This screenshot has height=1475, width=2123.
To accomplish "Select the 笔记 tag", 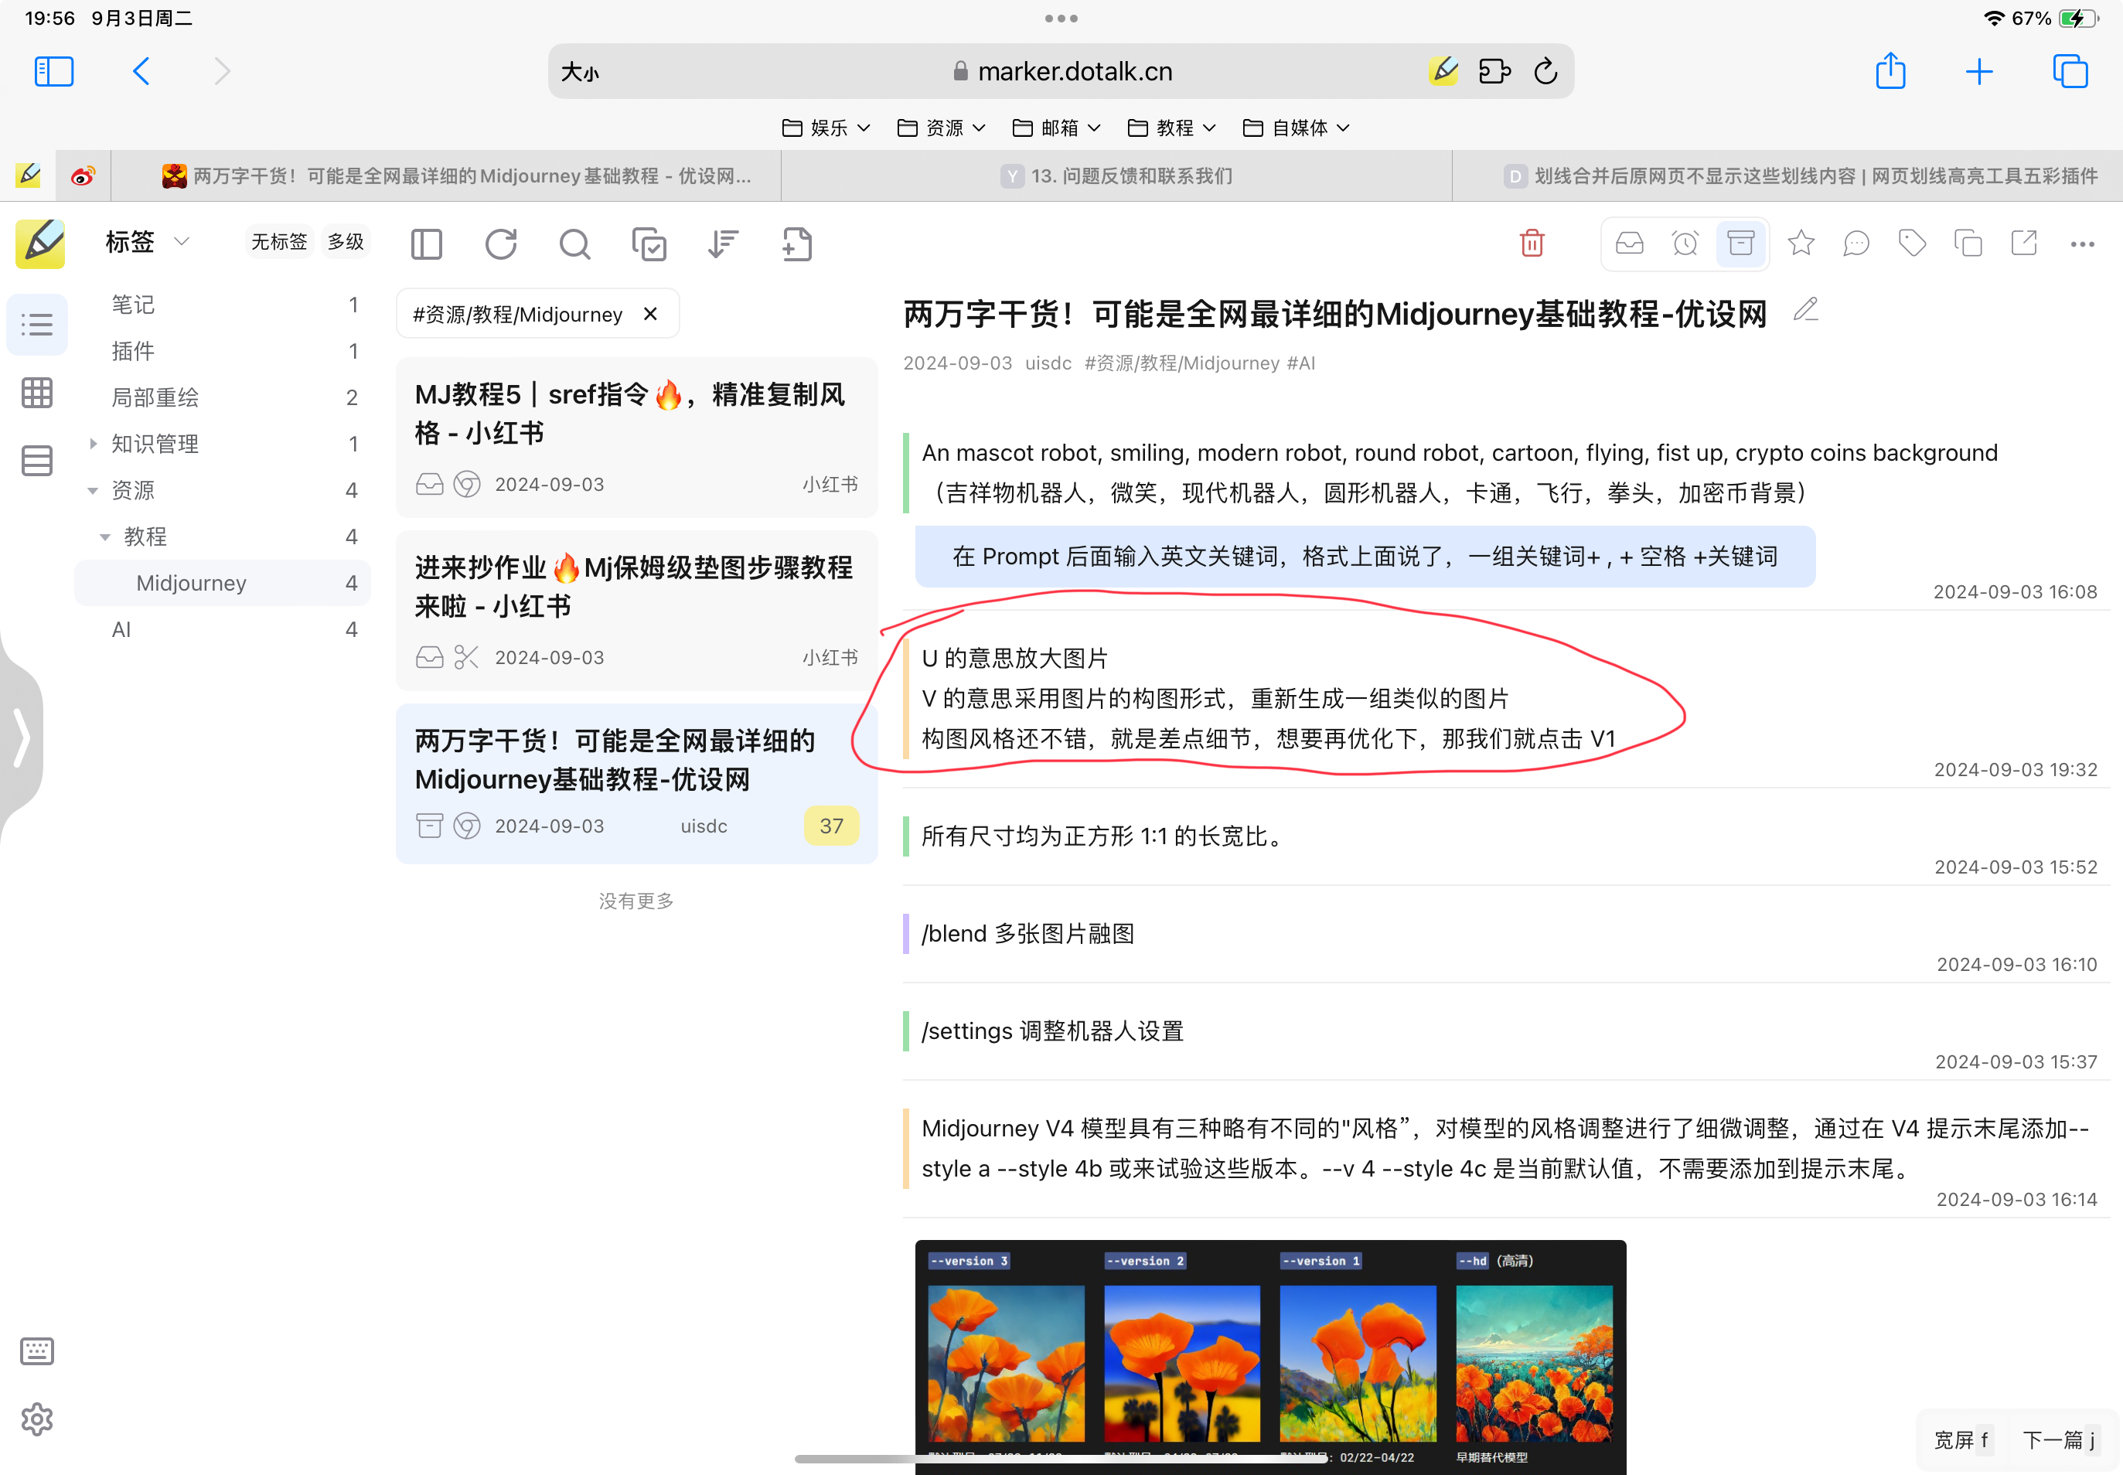I will 223,305.
